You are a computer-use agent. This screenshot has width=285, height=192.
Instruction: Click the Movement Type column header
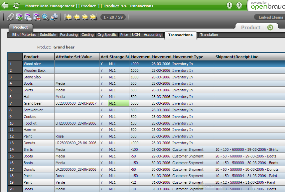point(188,57)
